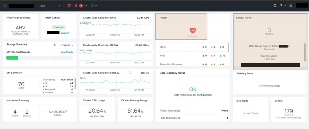Open the alerts bell icon

76,6
